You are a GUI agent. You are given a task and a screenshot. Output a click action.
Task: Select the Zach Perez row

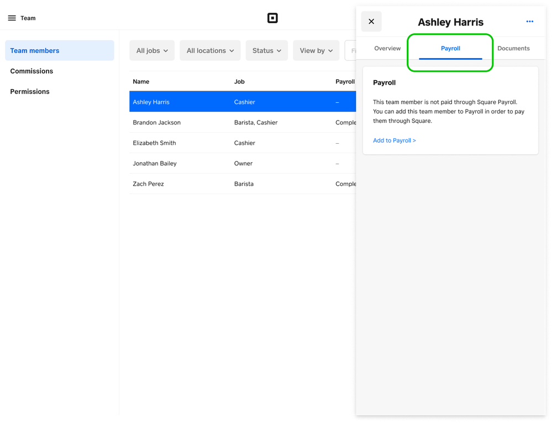148,184
